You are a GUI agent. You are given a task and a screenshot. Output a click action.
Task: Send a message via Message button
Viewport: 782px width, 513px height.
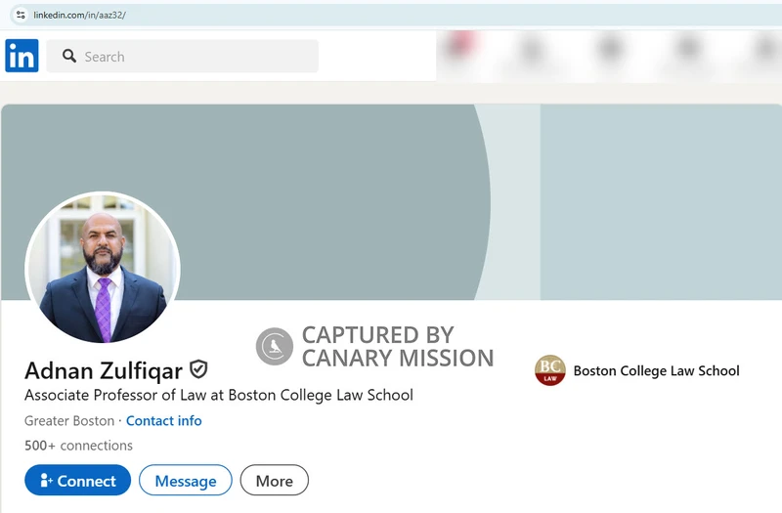186,480
